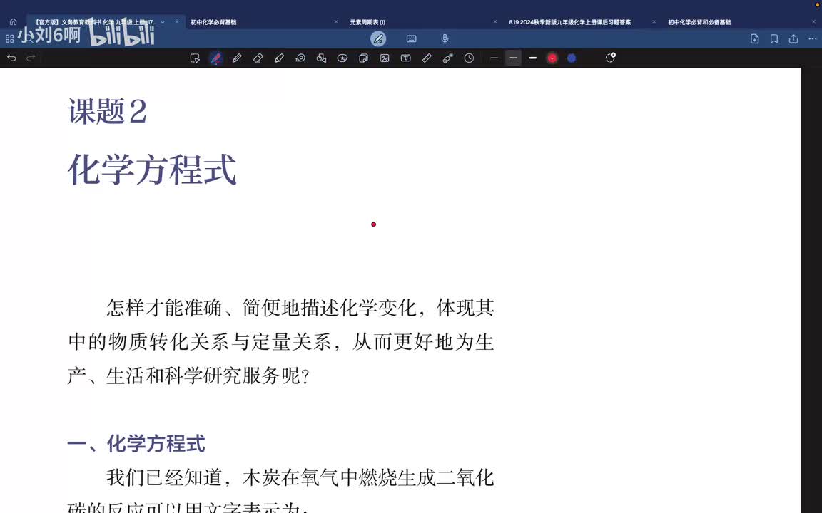822x513 pixels.
Task: Go to the home library icon
Action: (13, 22)
